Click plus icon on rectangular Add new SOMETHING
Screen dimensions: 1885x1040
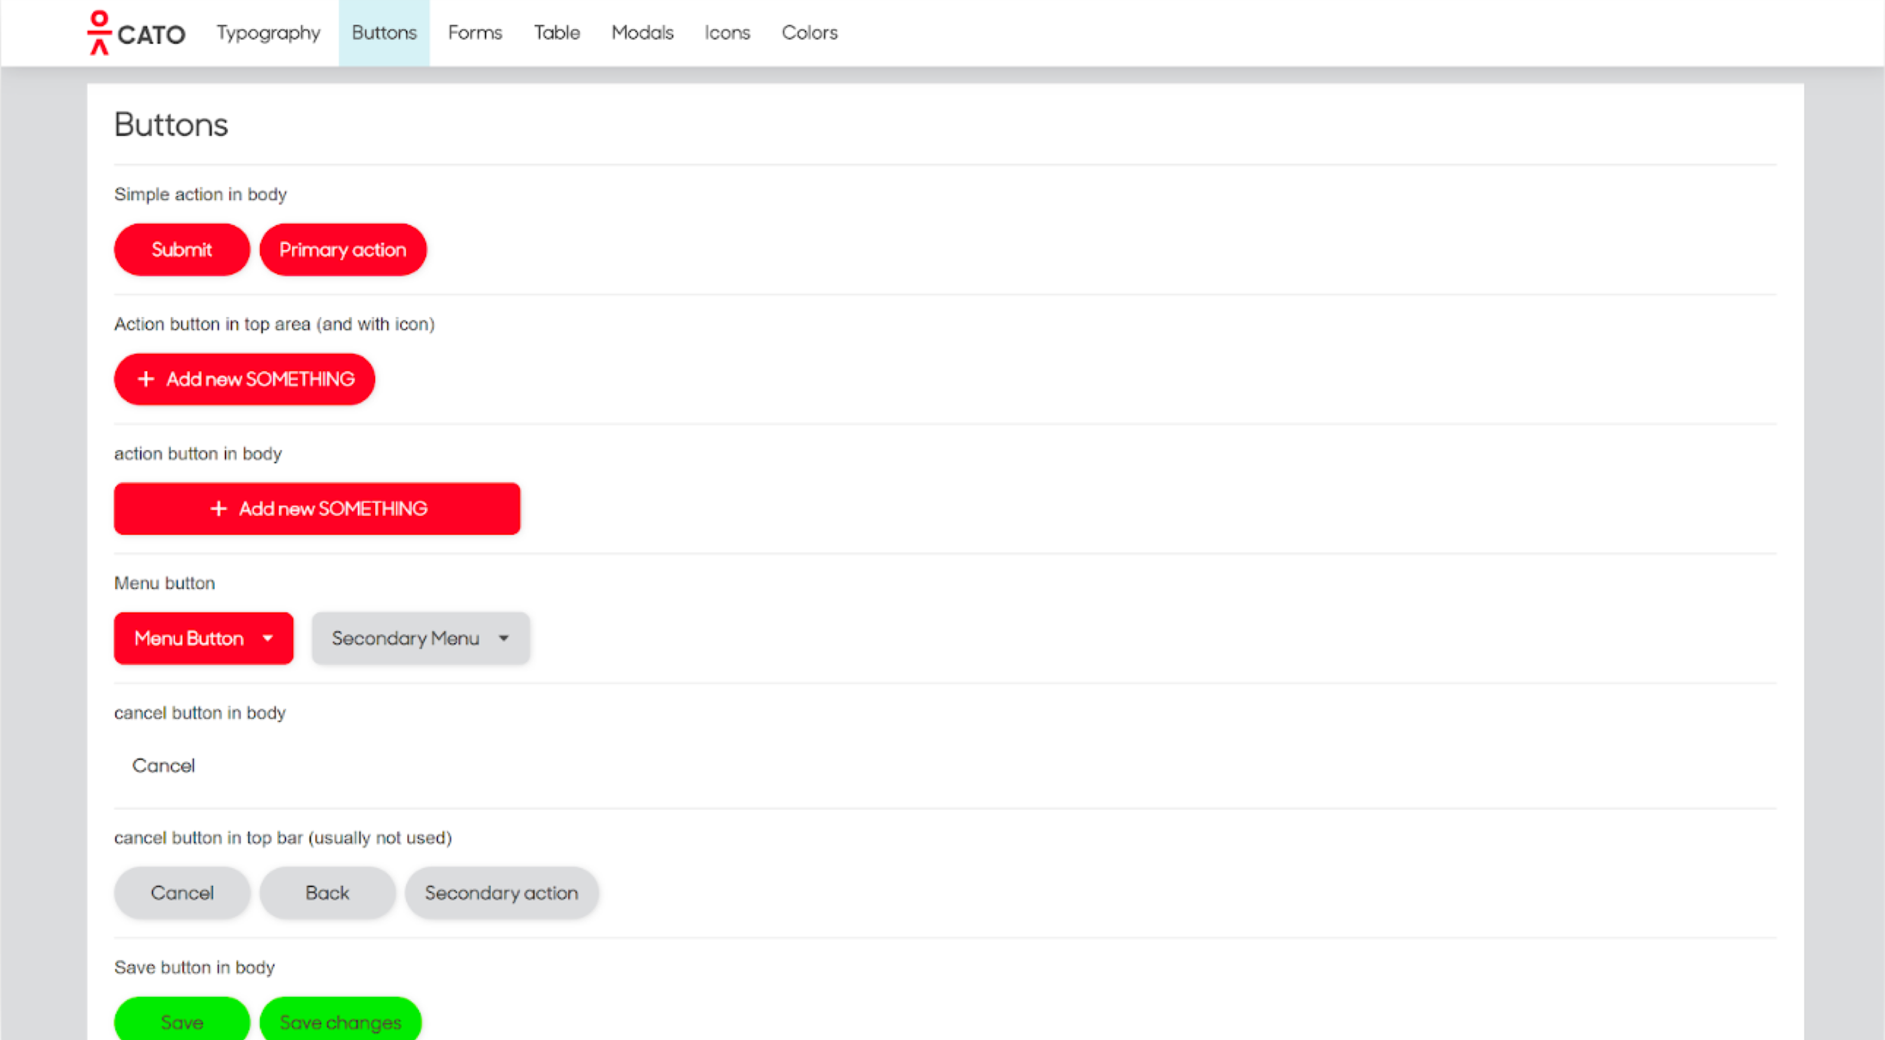click(219, 509)
